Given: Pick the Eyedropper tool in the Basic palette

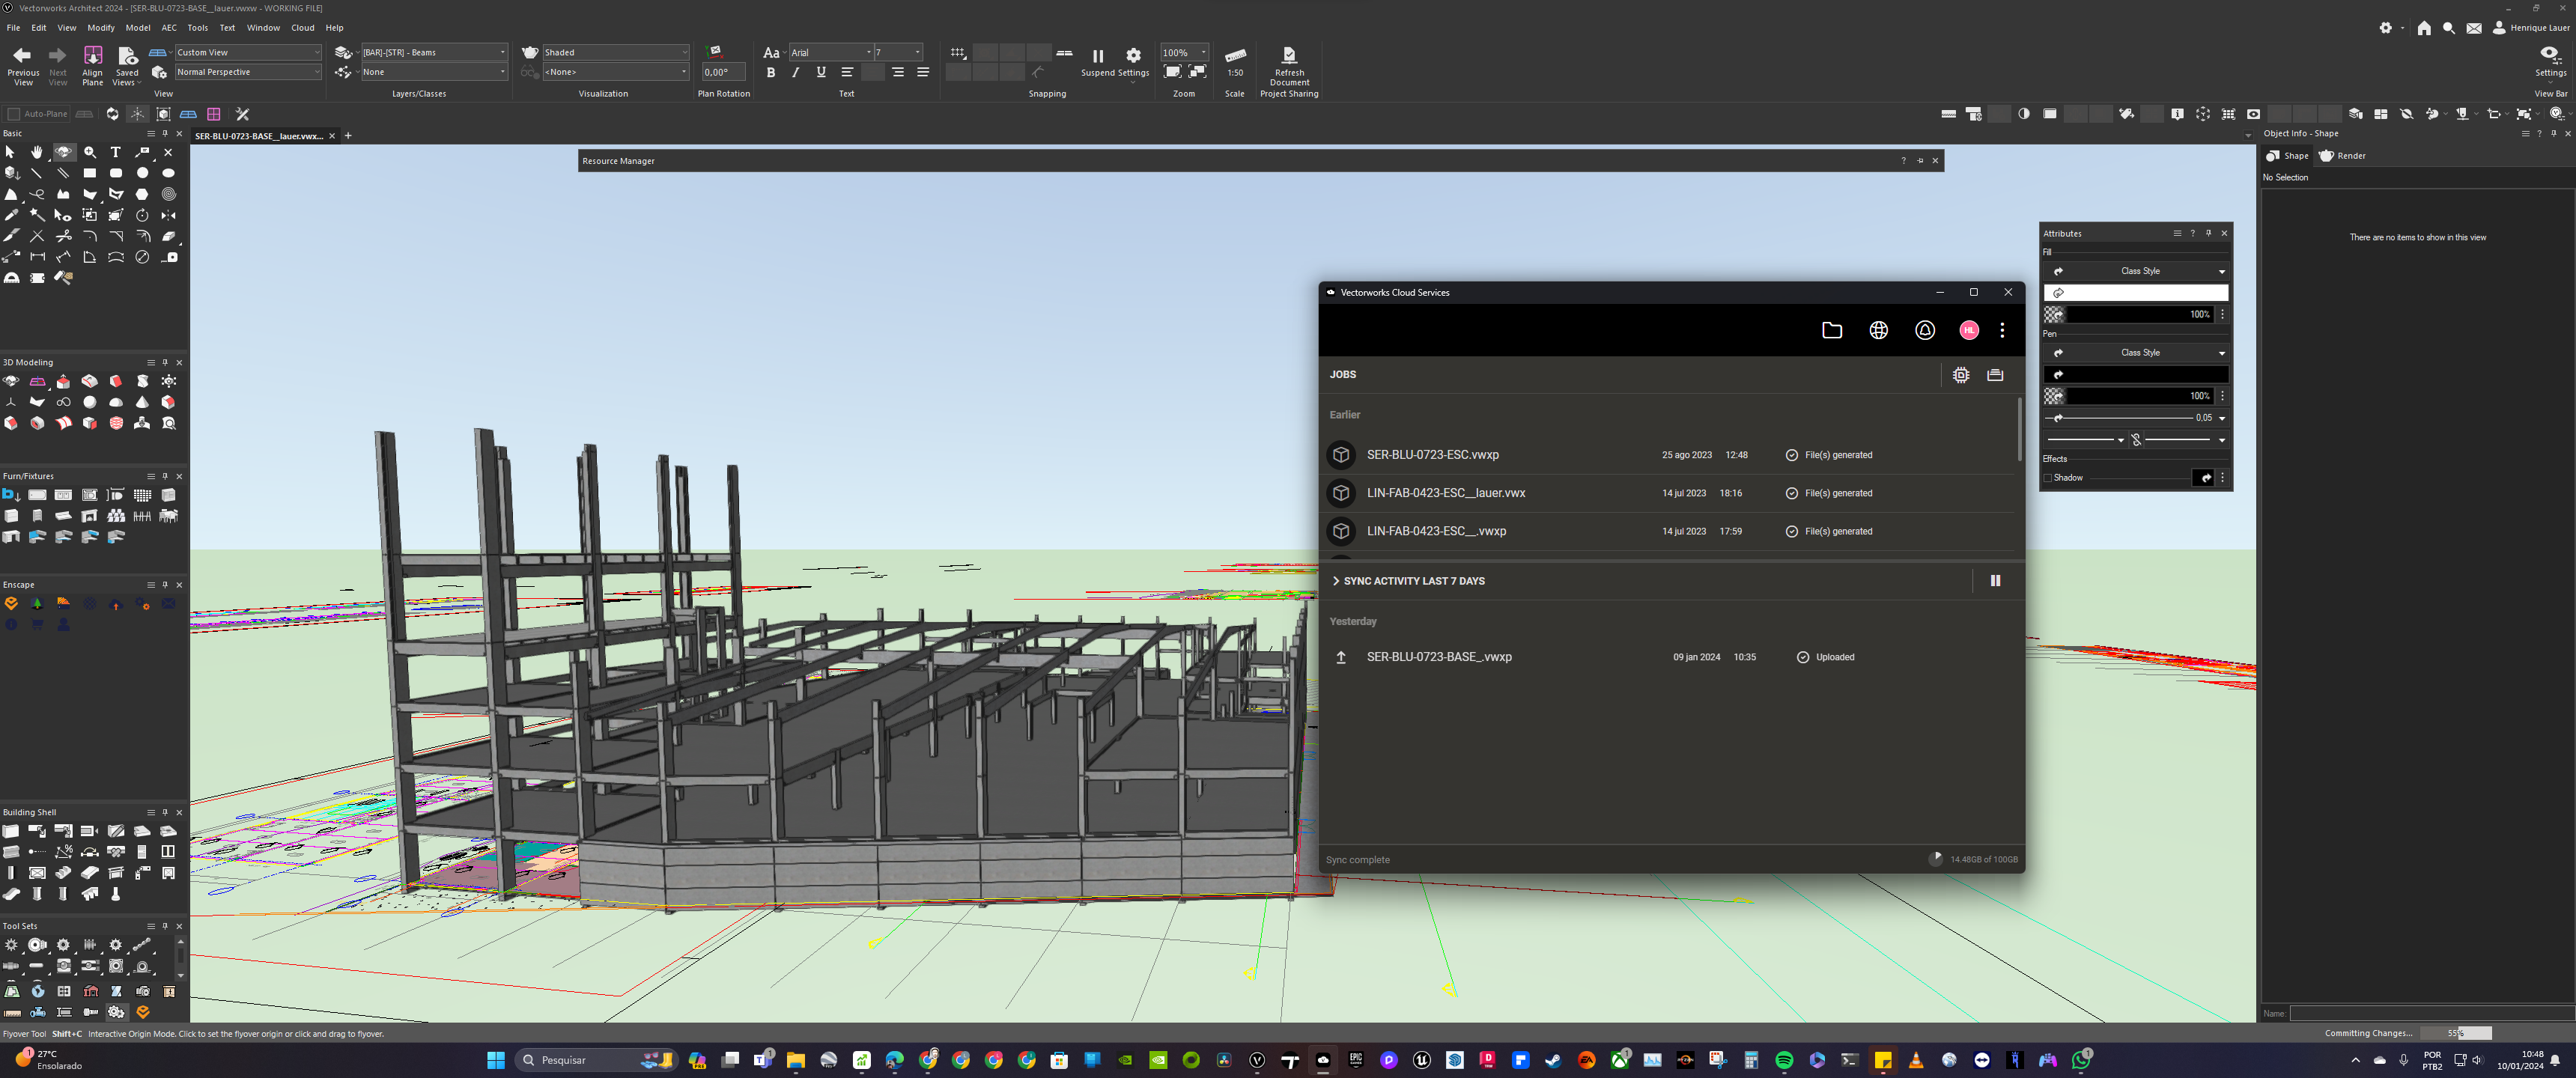Looking at the screenshot, I should (13, 215).
